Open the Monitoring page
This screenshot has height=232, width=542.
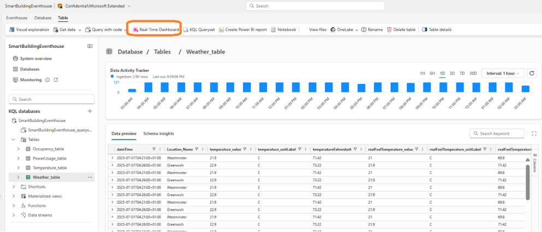point(27,80)
